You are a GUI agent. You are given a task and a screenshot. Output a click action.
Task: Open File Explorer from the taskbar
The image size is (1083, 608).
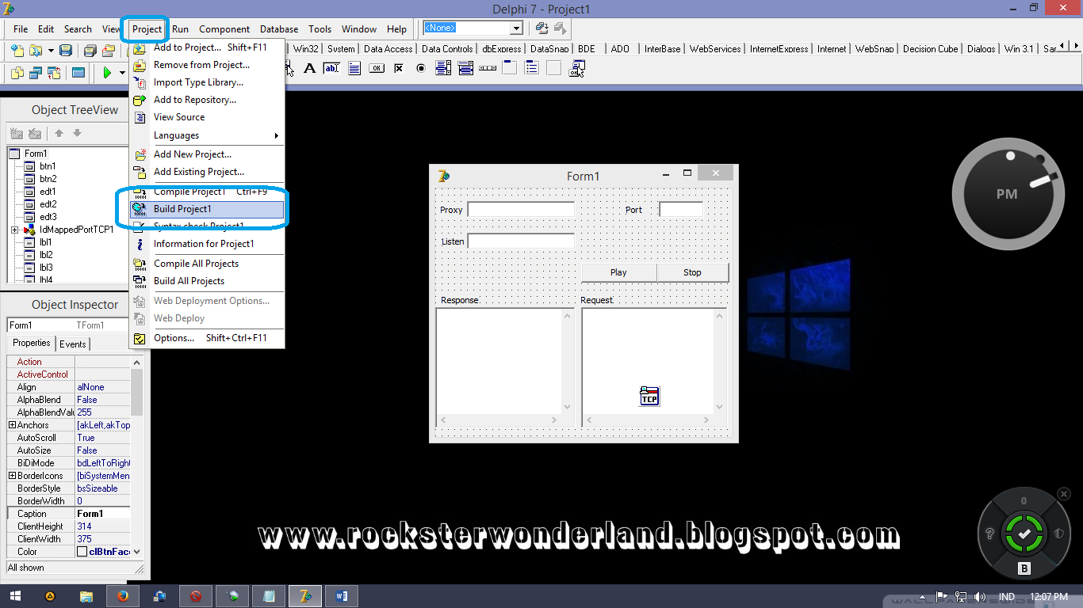tap(86, 596)
